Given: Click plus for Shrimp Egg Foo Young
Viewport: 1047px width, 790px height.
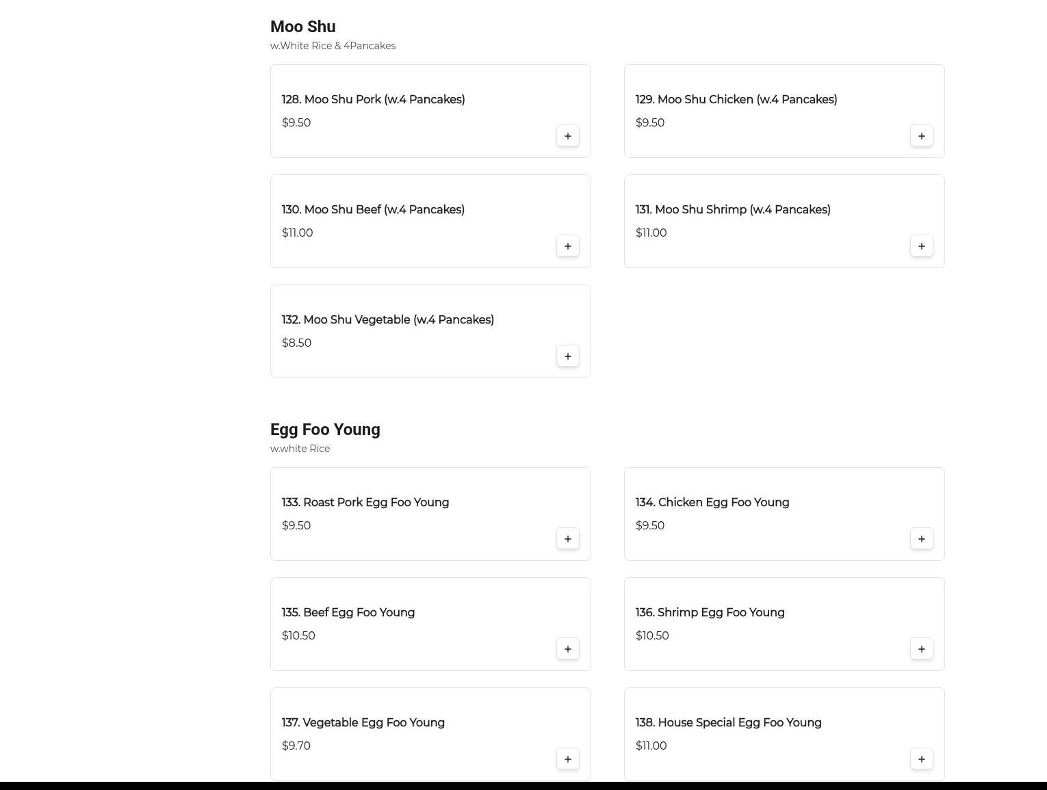Looking at the screenshot, I should click(921, 649).
